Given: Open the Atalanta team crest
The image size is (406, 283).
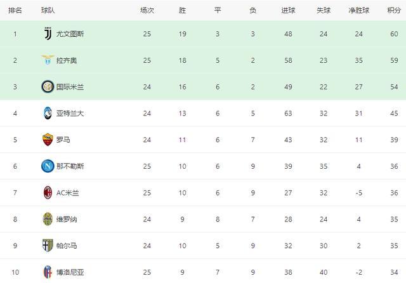Looking at the screenshot, I should click(48, 113).
